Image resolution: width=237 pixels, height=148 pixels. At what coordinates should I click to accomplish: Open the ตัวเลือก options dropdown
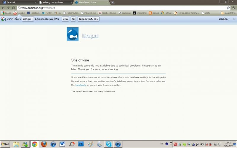224,19
